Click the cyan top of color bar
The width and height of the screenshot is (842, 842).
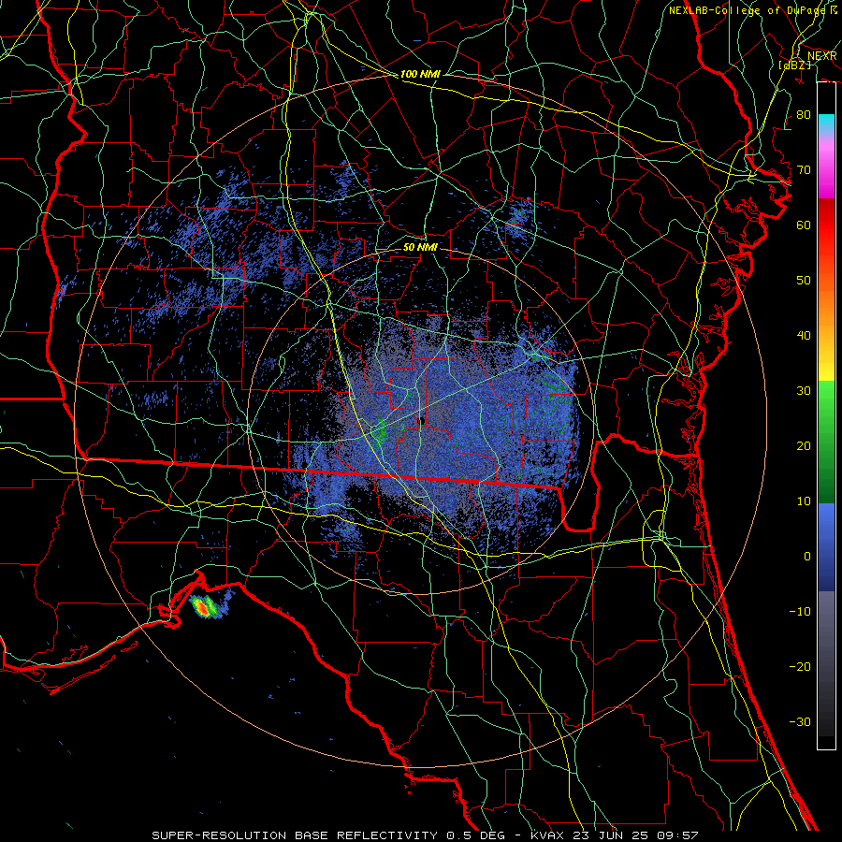(x=826, y=121)
